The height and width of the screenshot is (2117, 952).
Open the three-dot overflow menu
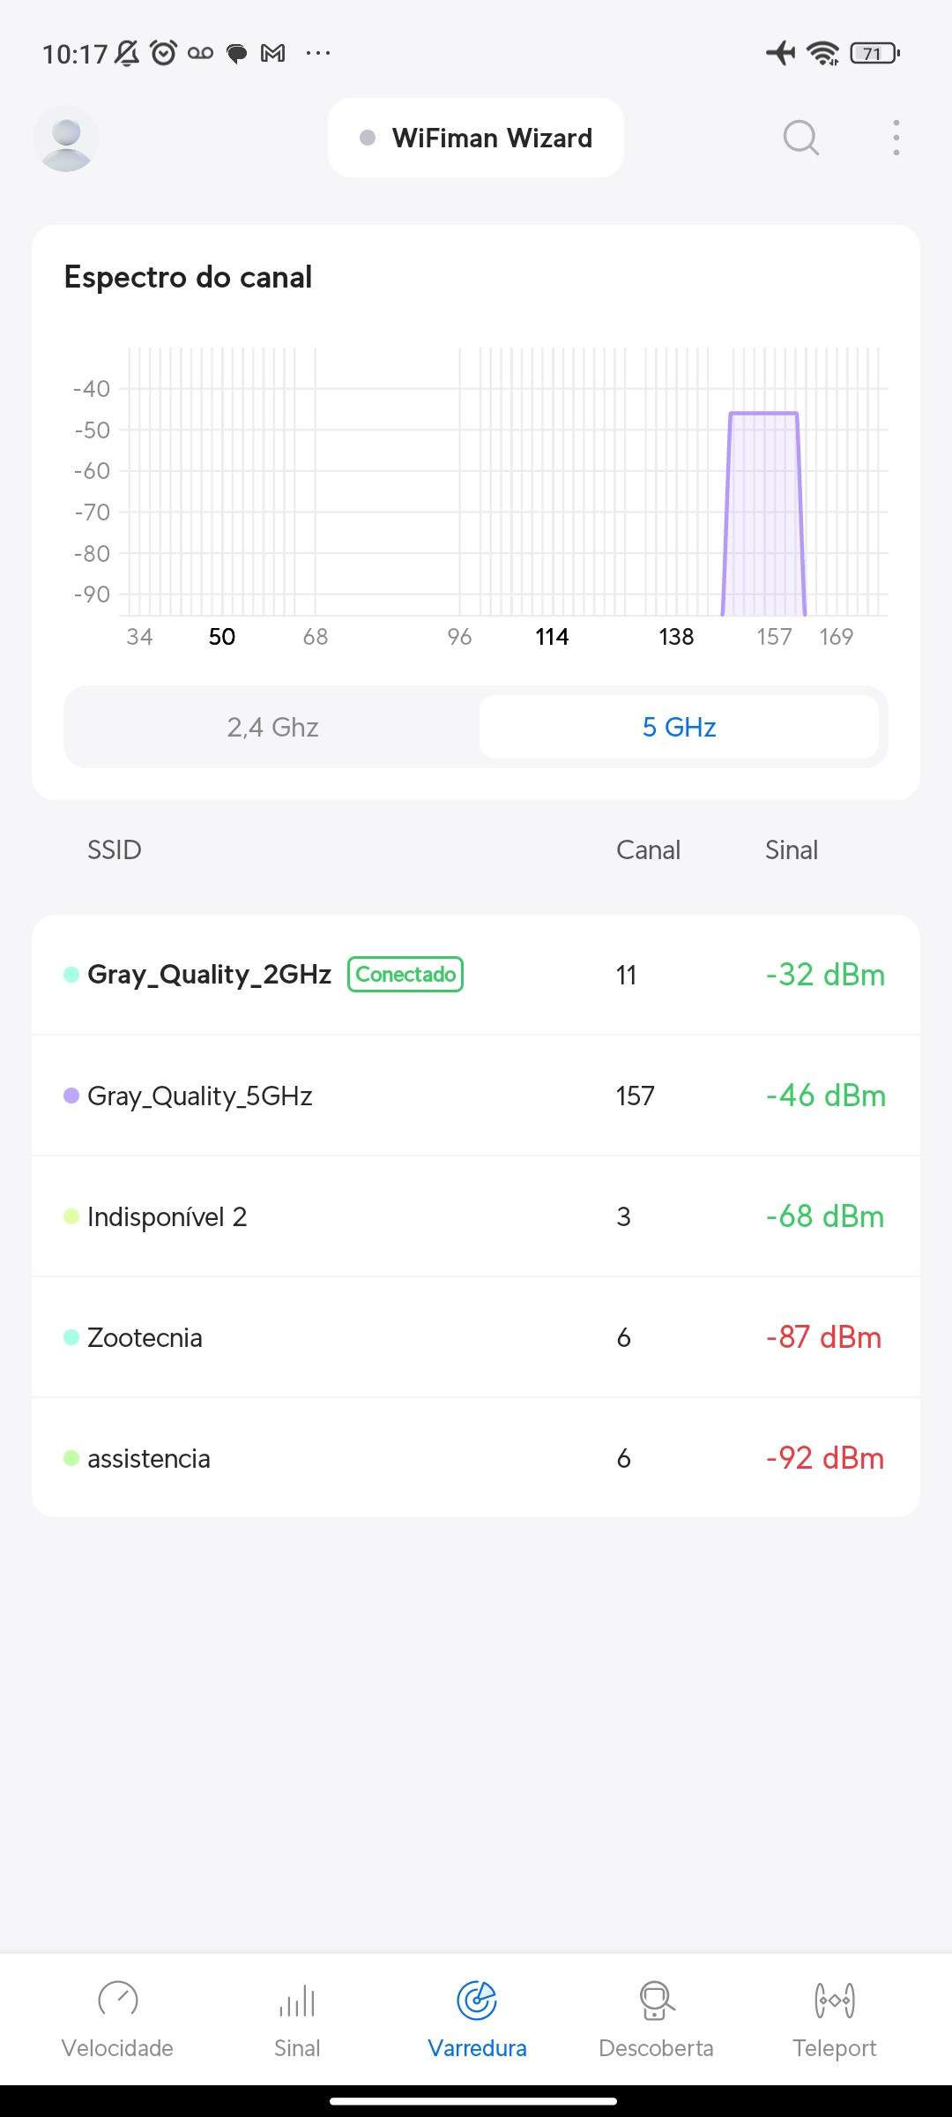coord(896,138)
